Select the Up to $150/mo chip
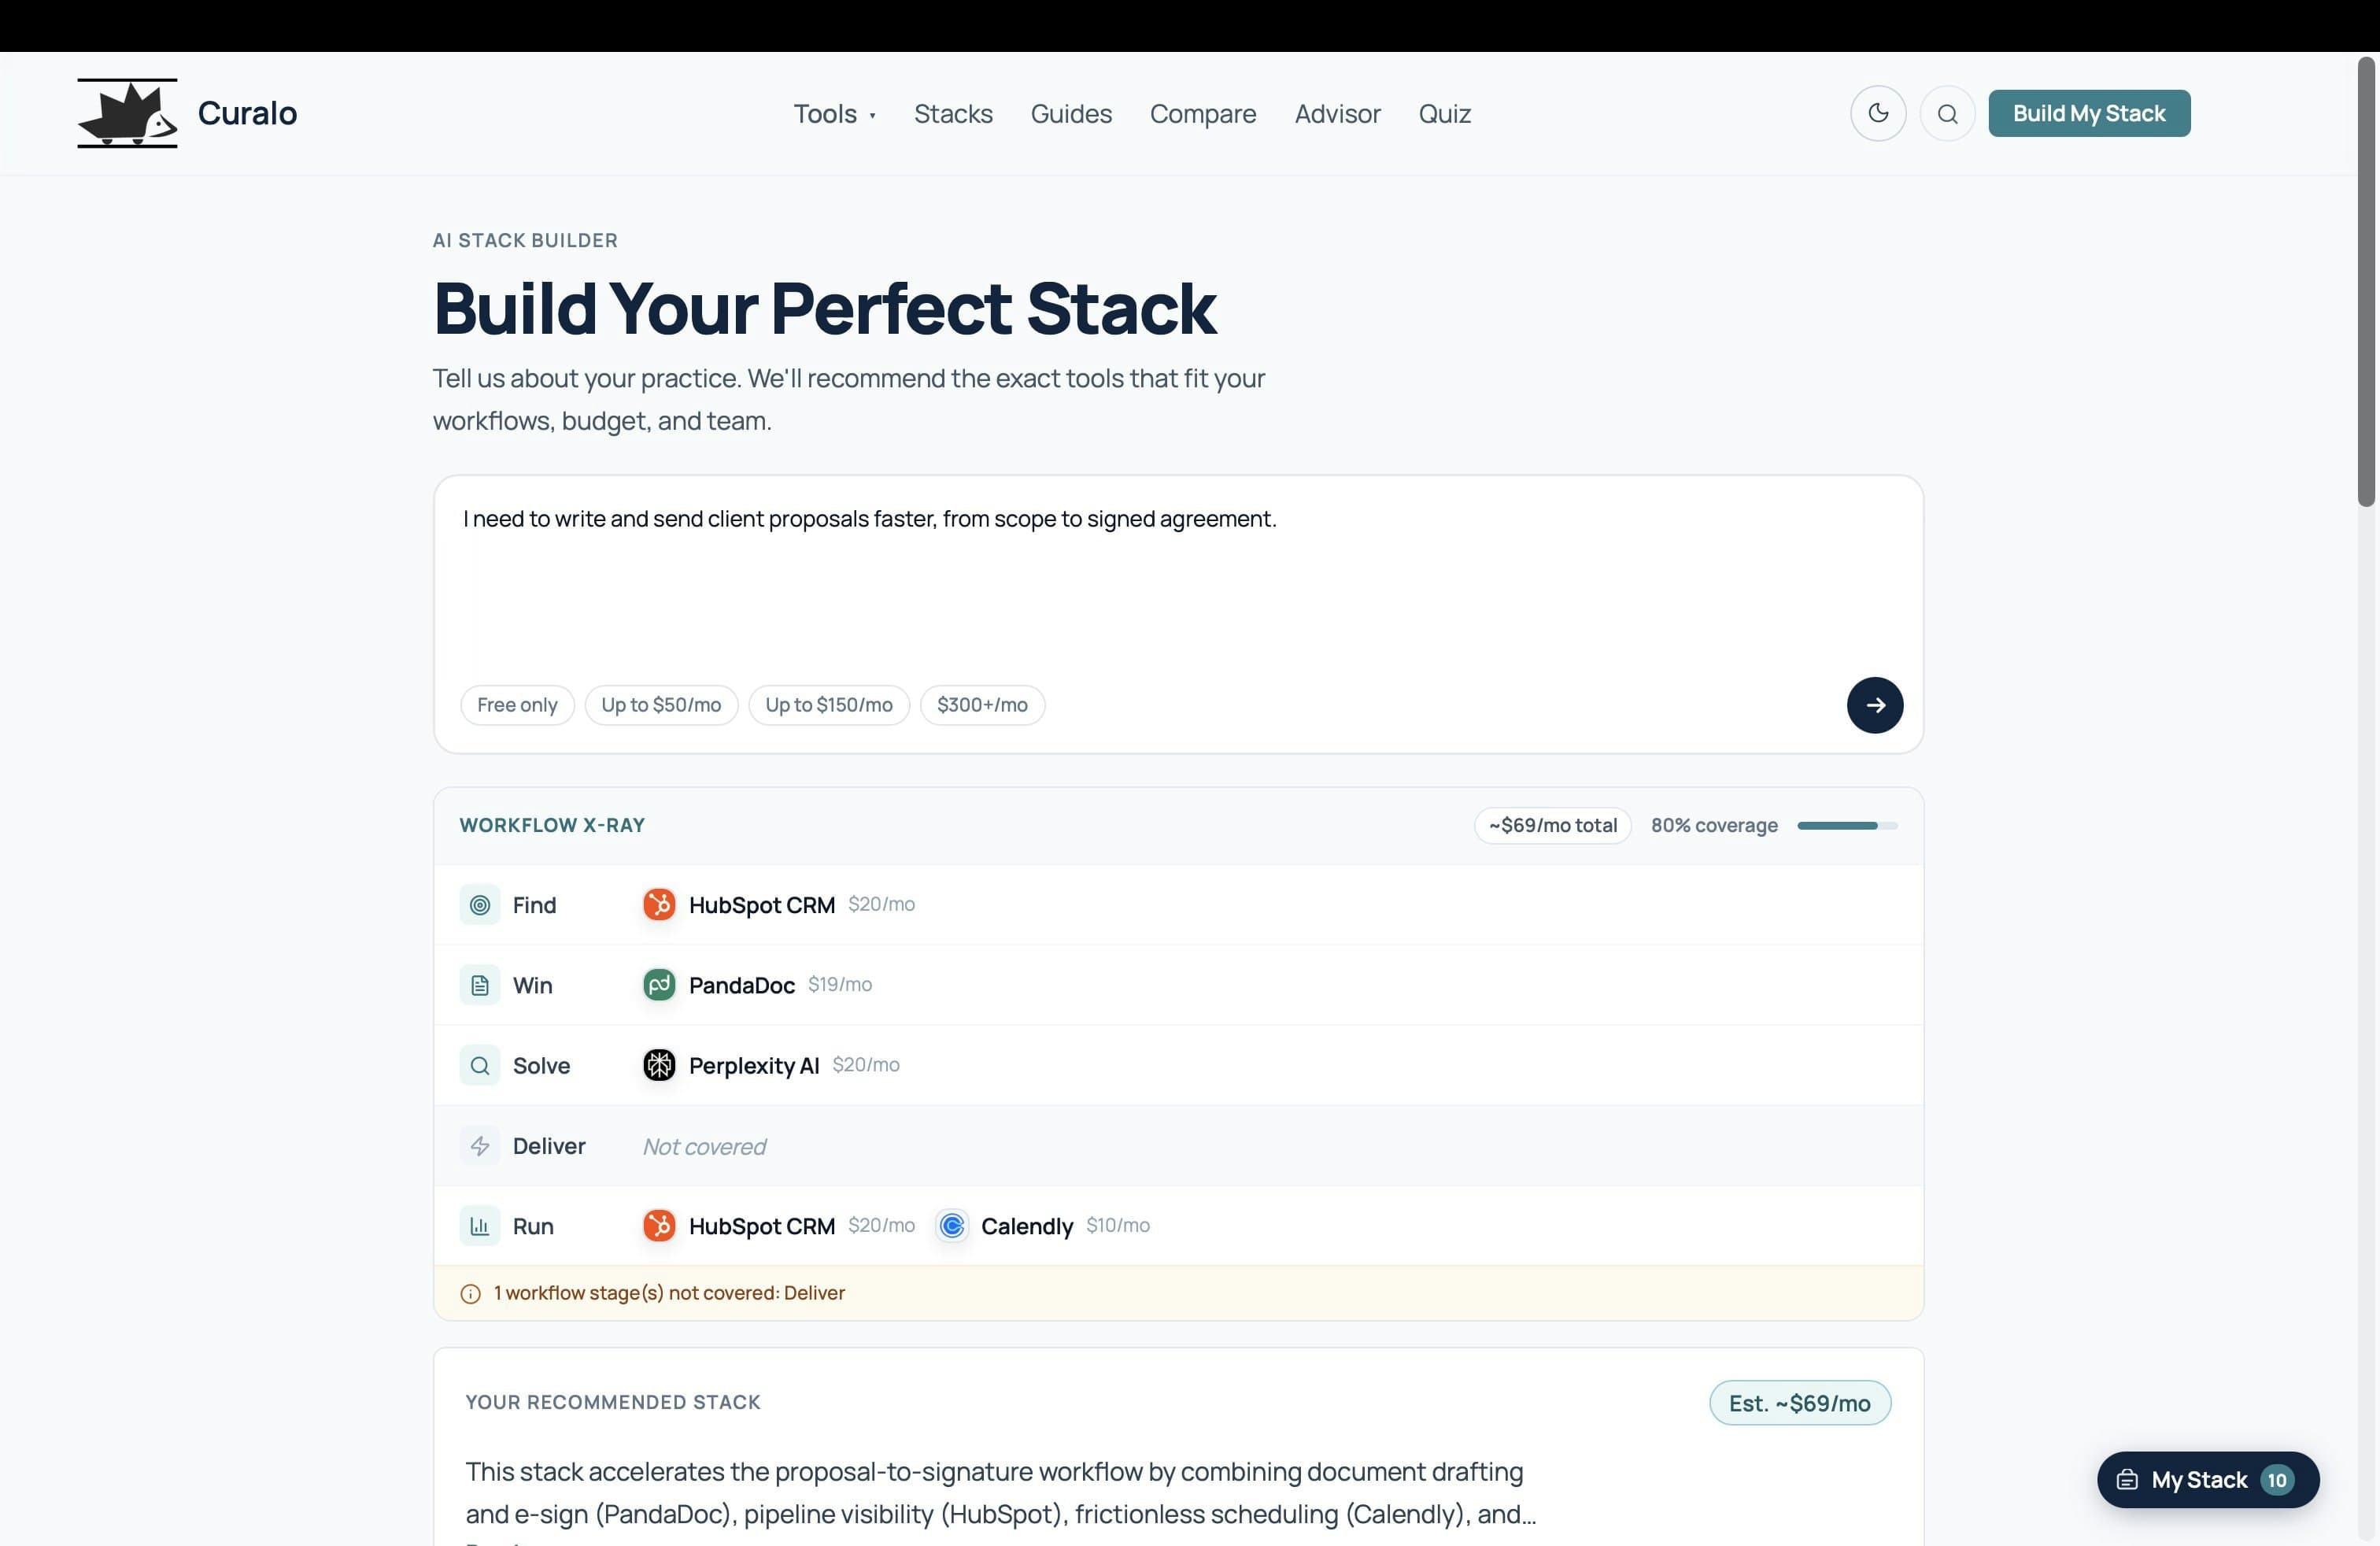This screenshot has width=2380, height=1546. point(828,705)
